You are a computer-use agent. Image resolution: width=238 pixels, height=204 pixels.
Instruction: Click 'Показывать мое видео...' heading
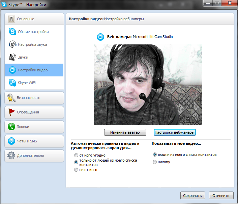pyautogui.click(x=176, y=143)
